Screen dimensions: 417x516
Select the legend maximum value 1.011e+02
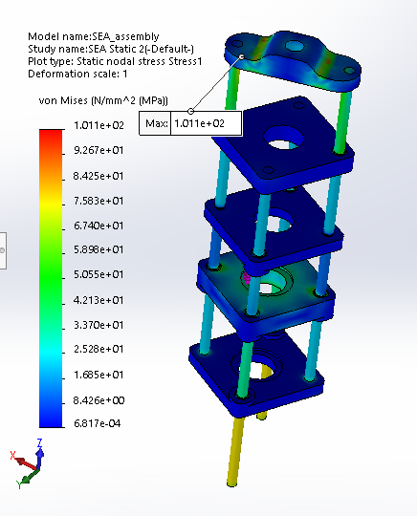click(x=99, y=125)
